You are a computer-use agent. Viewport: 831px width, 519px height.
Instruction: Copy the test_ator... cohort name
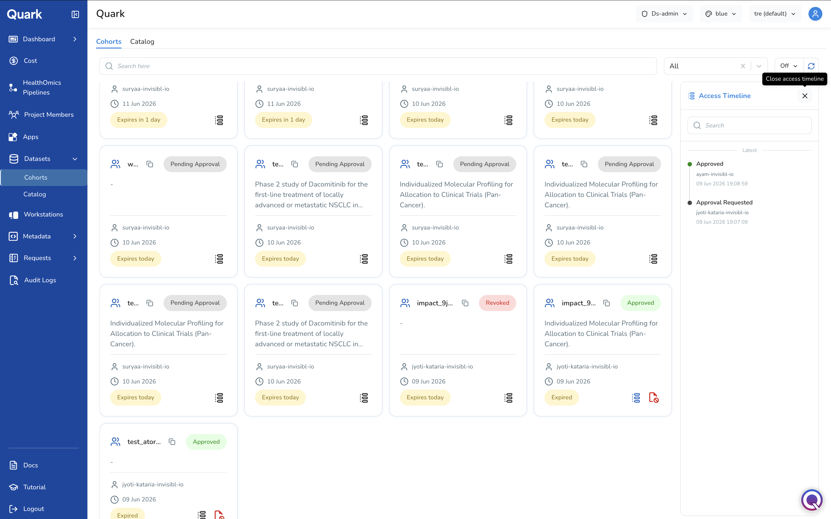click(172, 442)
